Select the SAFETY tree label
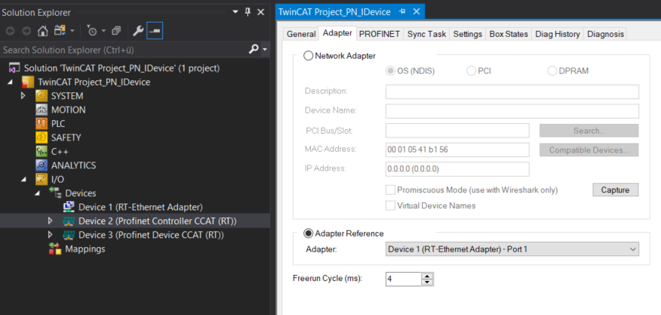The image size is (661, 315). [x=66, y=137]
